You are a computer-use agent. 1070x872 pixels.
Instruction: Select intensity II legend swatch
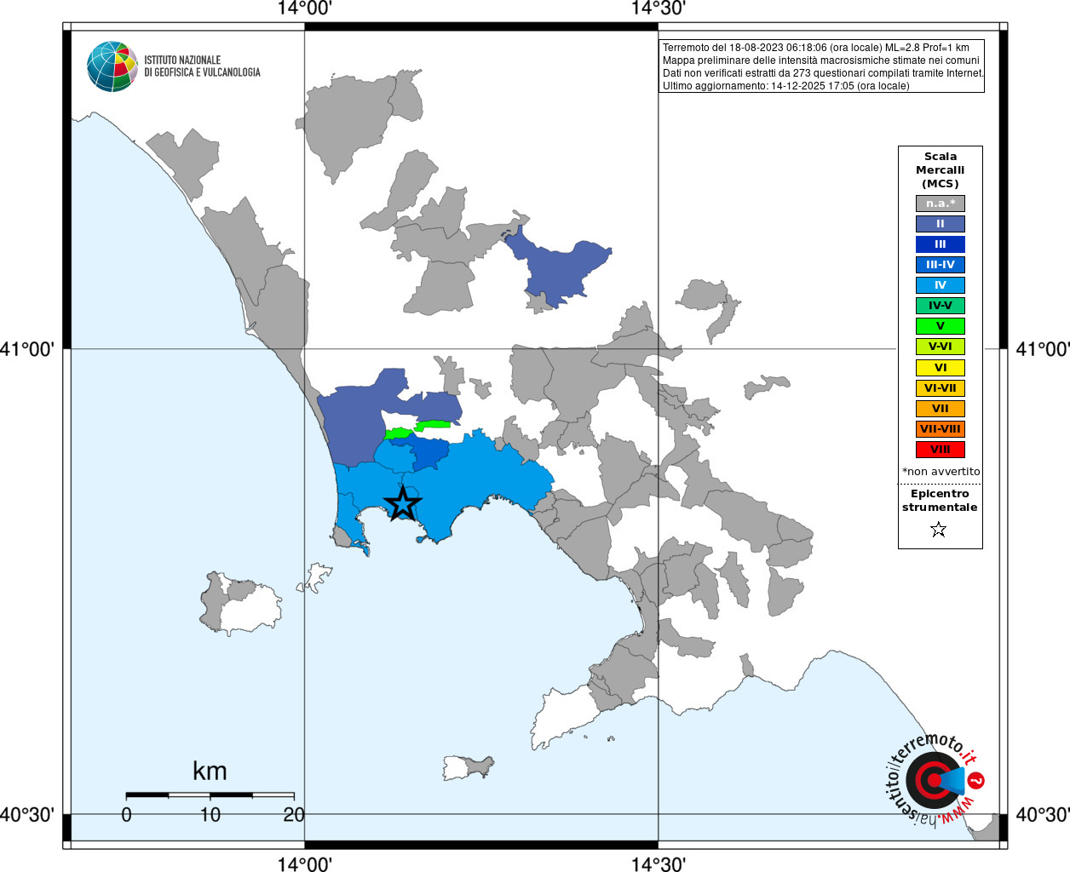click(941, 224)
